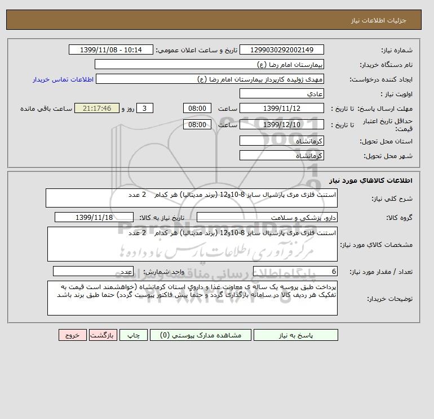Screen dimensions: 434x419
Task: Click the حداقل تاریخ اعتبار قیمت label
Action: (388, 125)
